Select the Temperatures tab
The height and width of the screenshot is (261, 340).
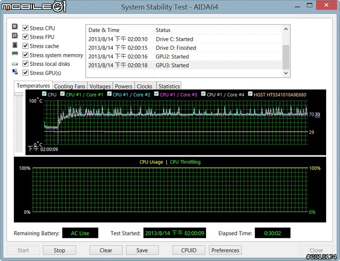coord(33,85)
